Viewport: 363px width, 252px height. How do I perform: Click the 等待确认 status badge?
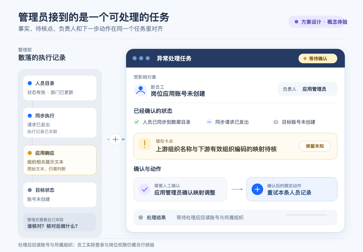(x=318, y=58)
